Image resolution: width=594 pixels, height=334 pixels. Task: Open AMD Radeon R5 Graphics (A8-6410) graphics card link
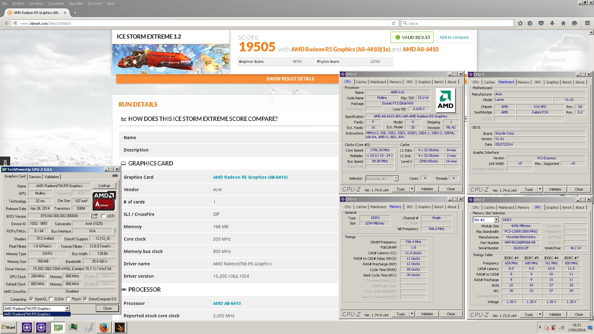coord(250,177)
